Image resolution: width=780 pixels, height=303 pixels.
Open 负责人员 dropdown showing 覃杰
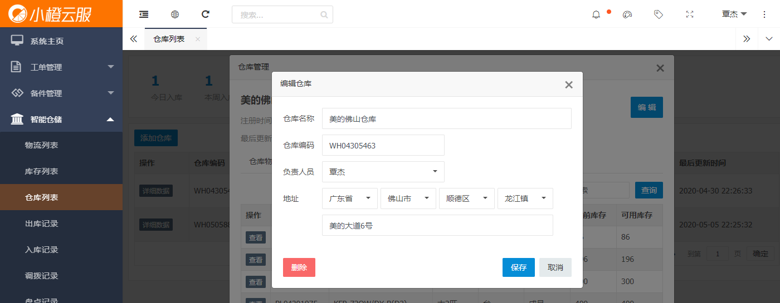point(383,172)
